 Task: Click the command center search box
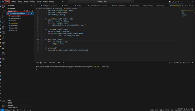click(x=101, y=1)
